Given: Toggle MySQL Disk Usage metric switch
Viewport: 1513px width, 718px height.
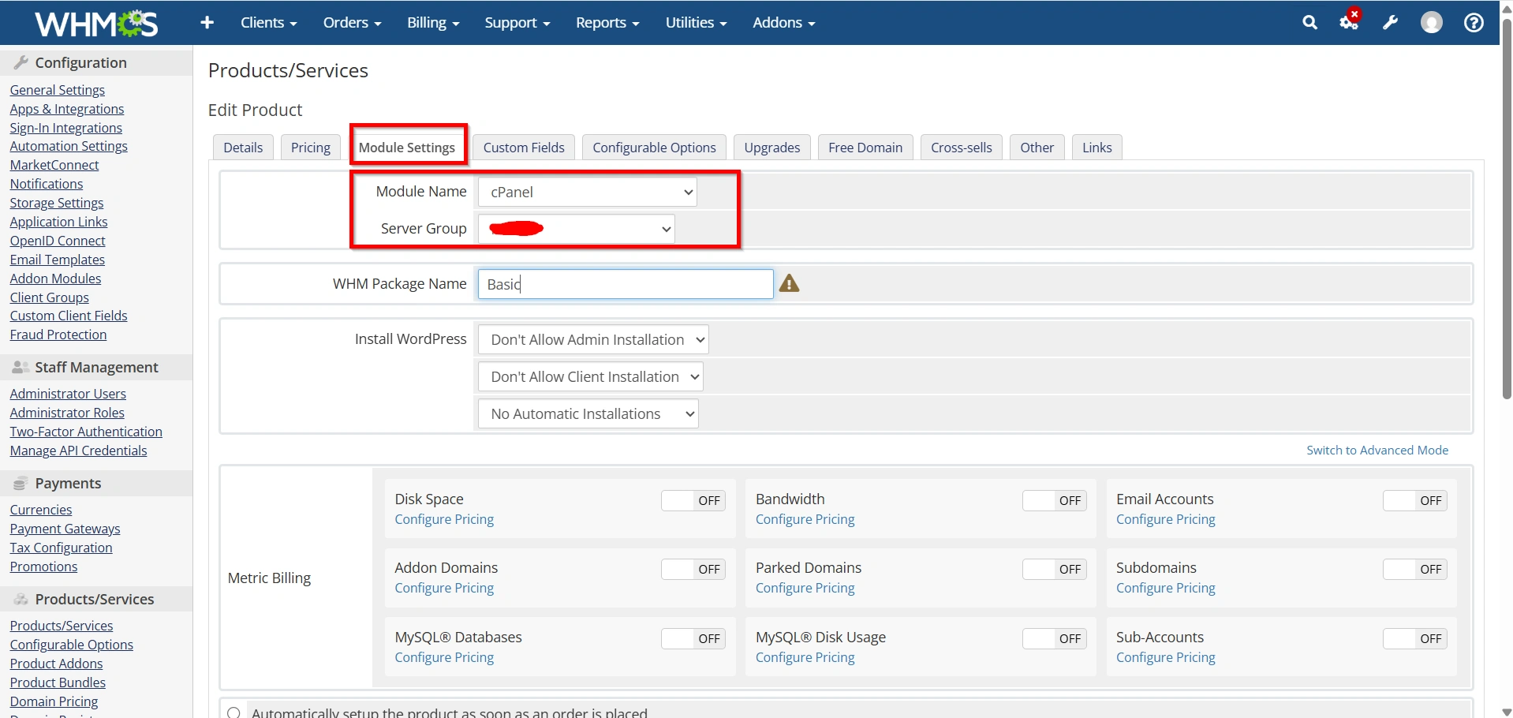Looking at the screenshot, I should (1055, 638).
